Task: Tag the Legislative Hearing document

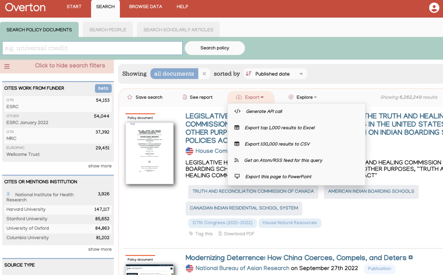Action: 201,233
